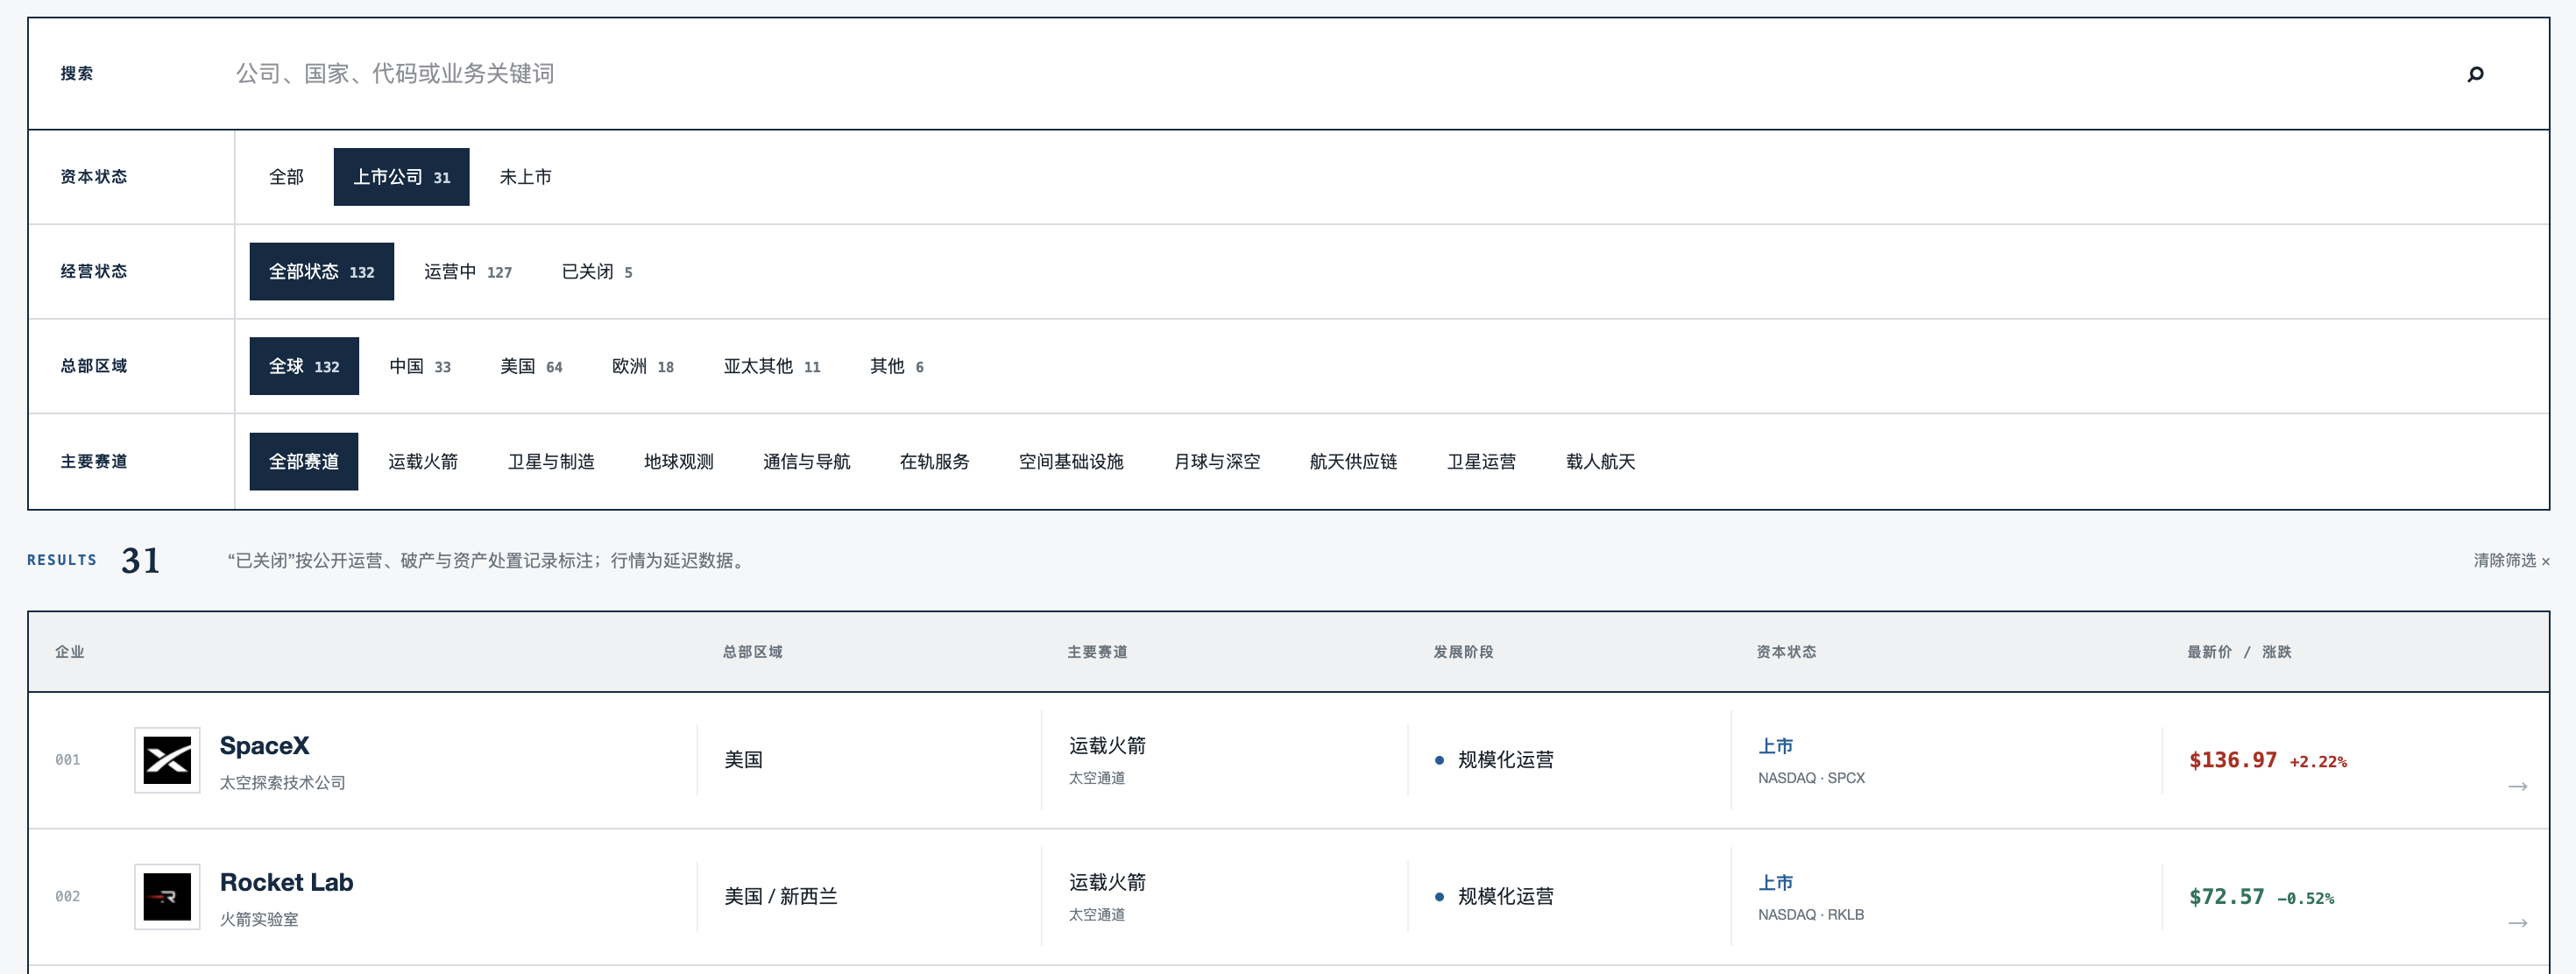Filter by 运营中 127 status
Screen dimensions: 2576x974
467,272
